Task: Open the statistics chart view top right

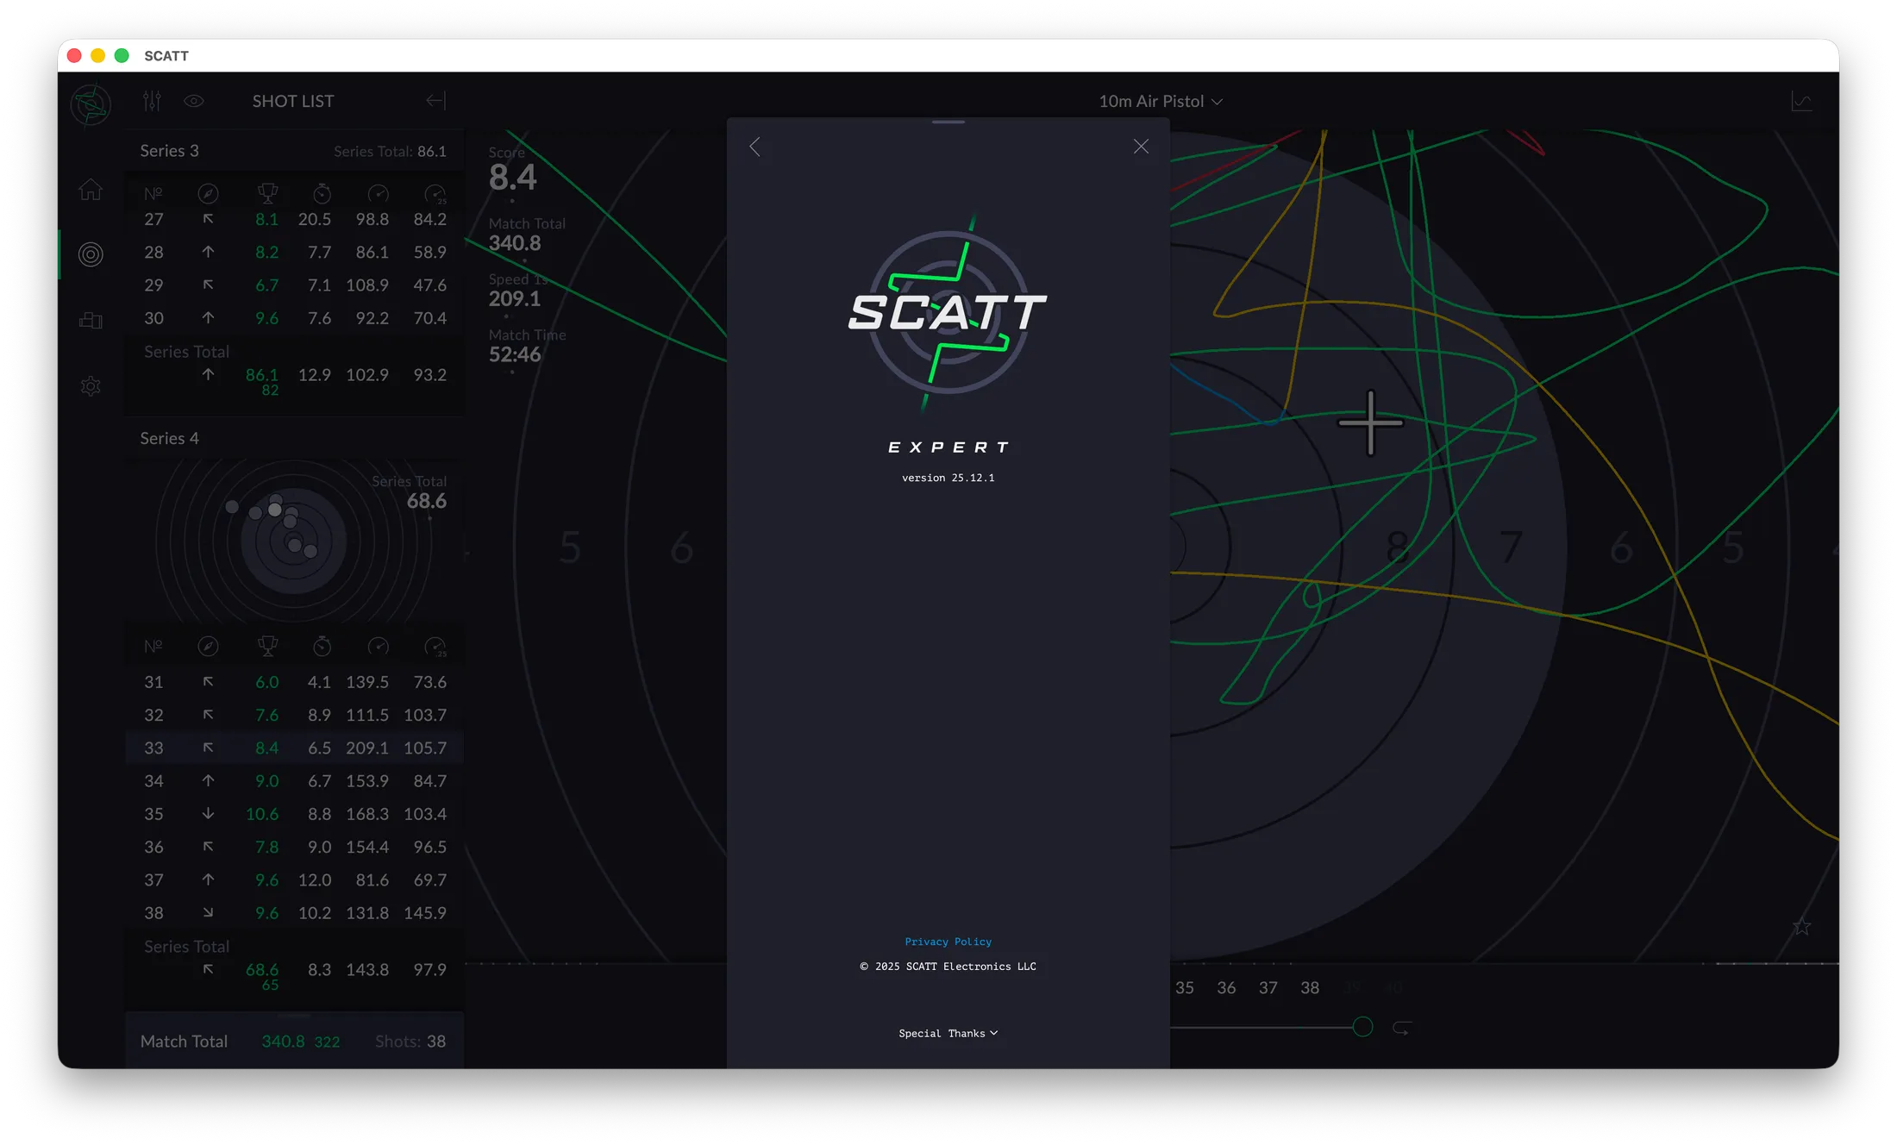Action: [1801, 101]
